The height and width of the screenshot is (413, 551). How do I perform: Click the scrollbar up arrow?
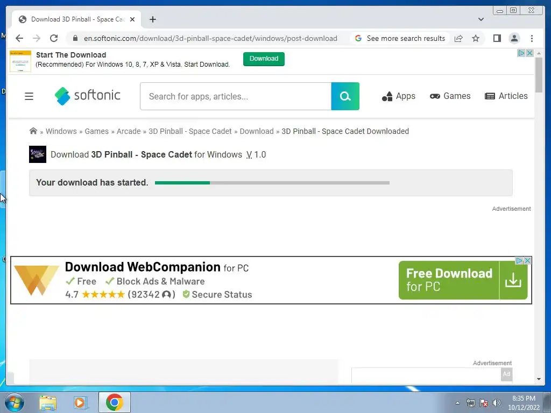[539, 53]
